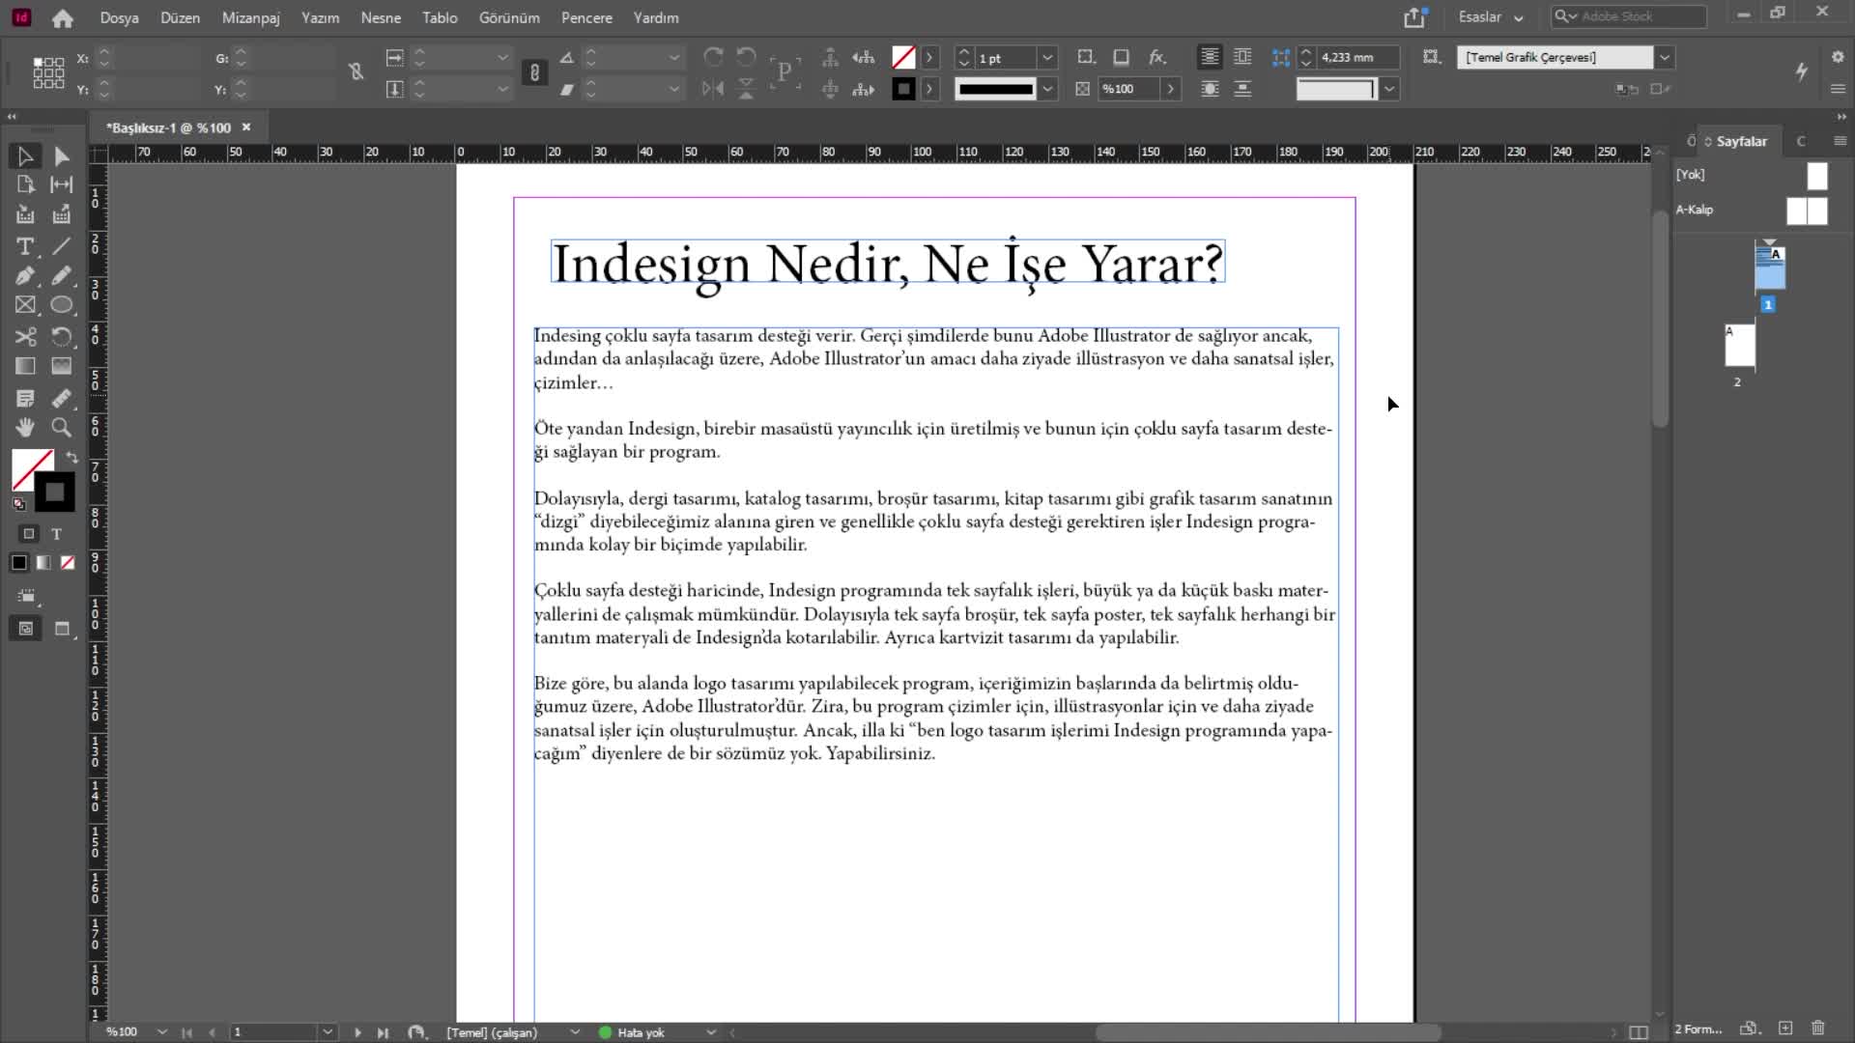Select the Measure/Eyedropper tool
This screenshot has height=1043, width=1855.
62,398
